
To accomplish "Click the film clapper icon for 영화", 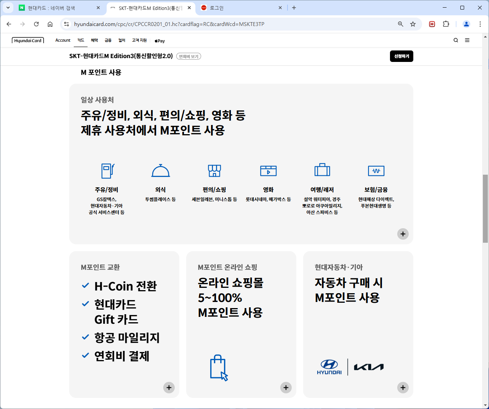I will tap(268, 170).
